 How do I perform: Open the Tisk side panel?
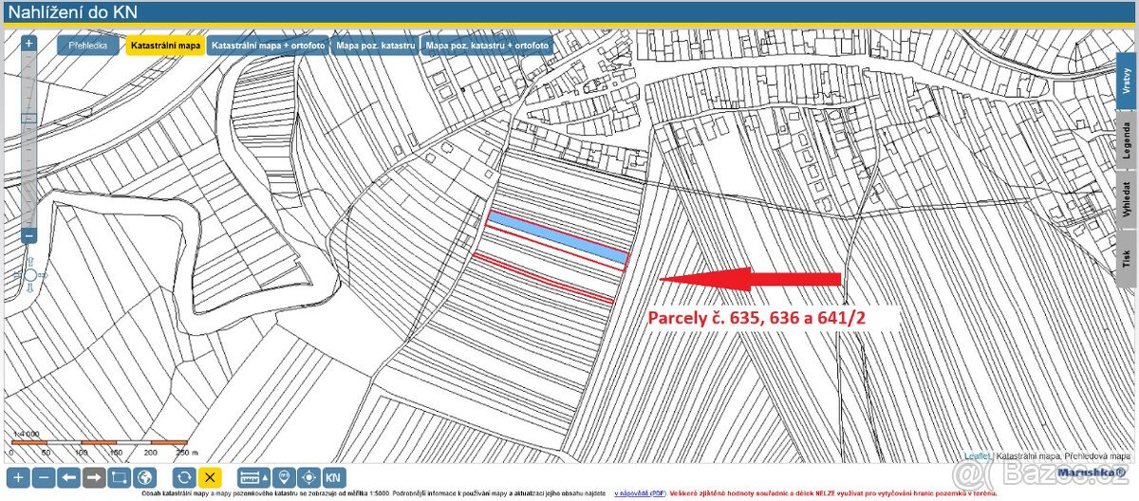point(1127,258)
